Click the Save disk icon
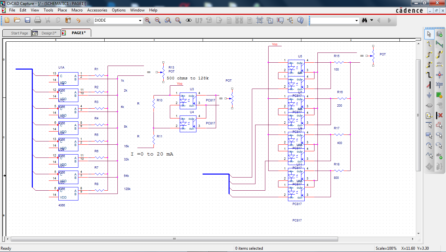Screen dimensions: 446x252 pyautogui.click(x=28, y=20)
